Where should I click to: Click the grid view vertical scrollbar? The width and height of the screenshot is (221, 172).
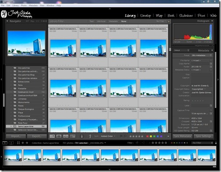pos(170,50)
